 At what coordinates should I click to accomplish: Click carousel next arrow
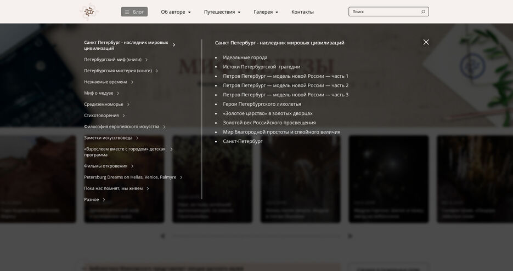(350, 236)
